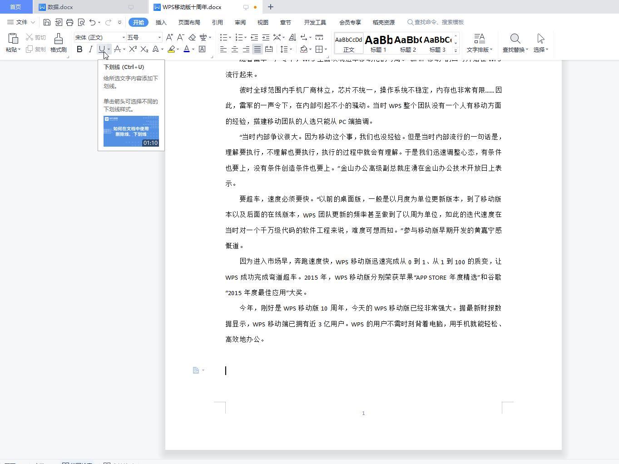619x464 pixels.
Task: Click the Subscript X₂ icon
Action: (x=144, y=49)
